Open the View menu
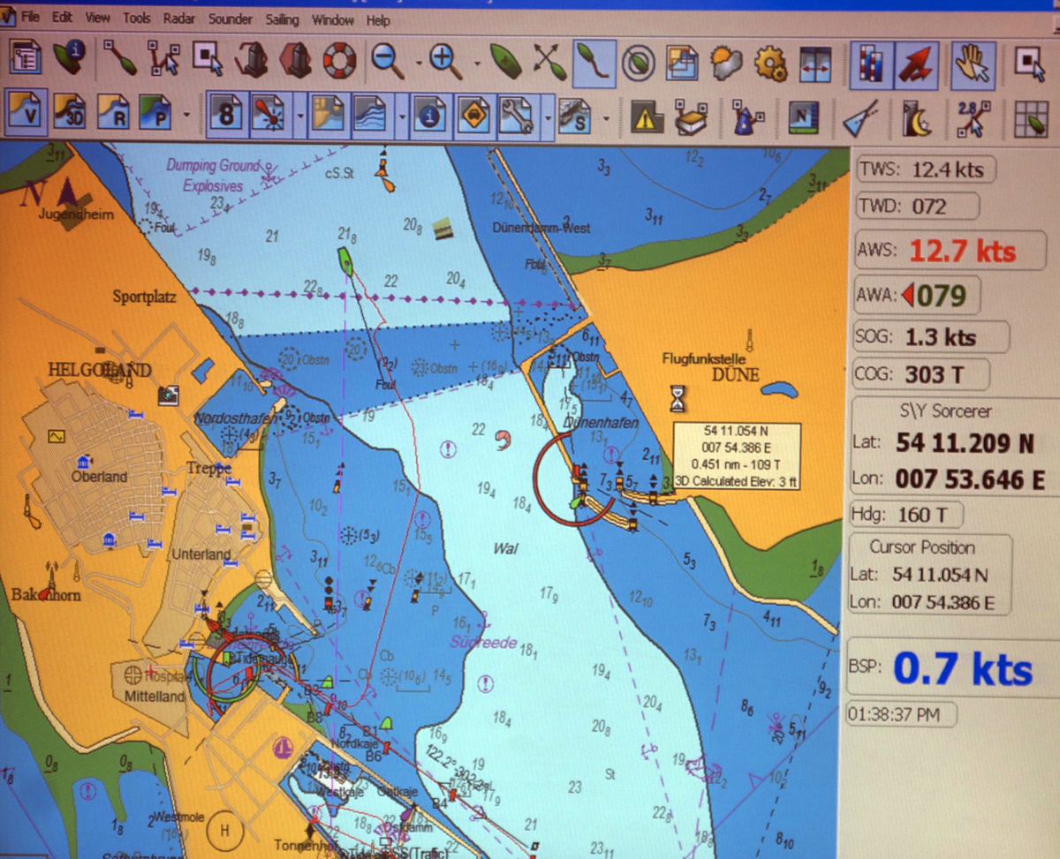This screenshot has width=1060, height=859. click(97, 18)
